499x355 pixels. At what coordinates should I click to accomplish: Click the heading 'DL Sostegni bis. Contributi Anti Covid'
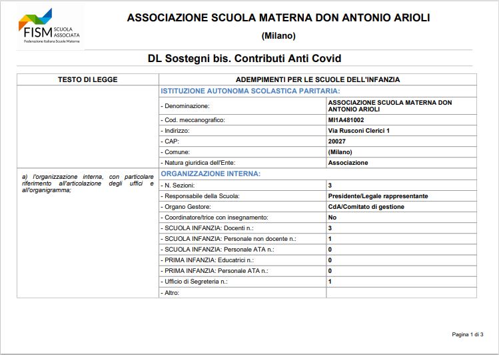coord(245,58)
